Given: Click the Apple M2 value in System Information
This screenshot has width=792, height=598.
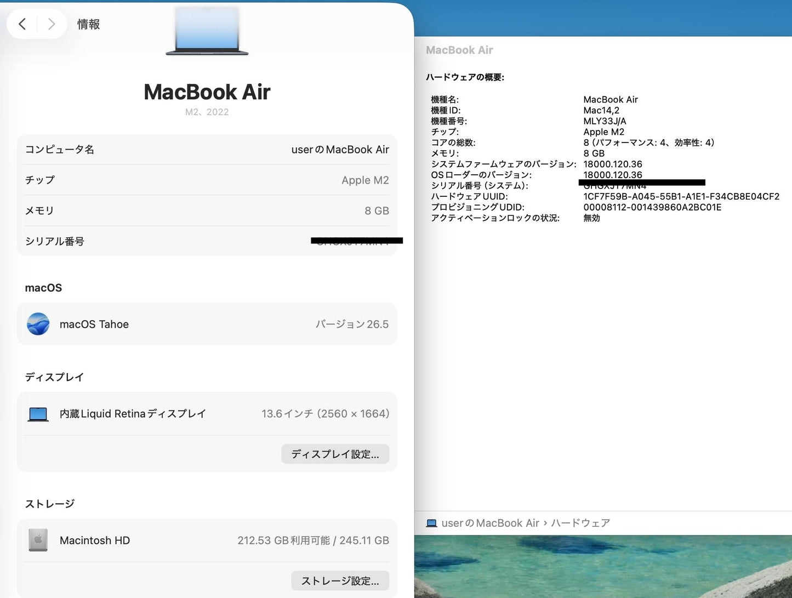Looking at the screenshot, I should (603, 132).
